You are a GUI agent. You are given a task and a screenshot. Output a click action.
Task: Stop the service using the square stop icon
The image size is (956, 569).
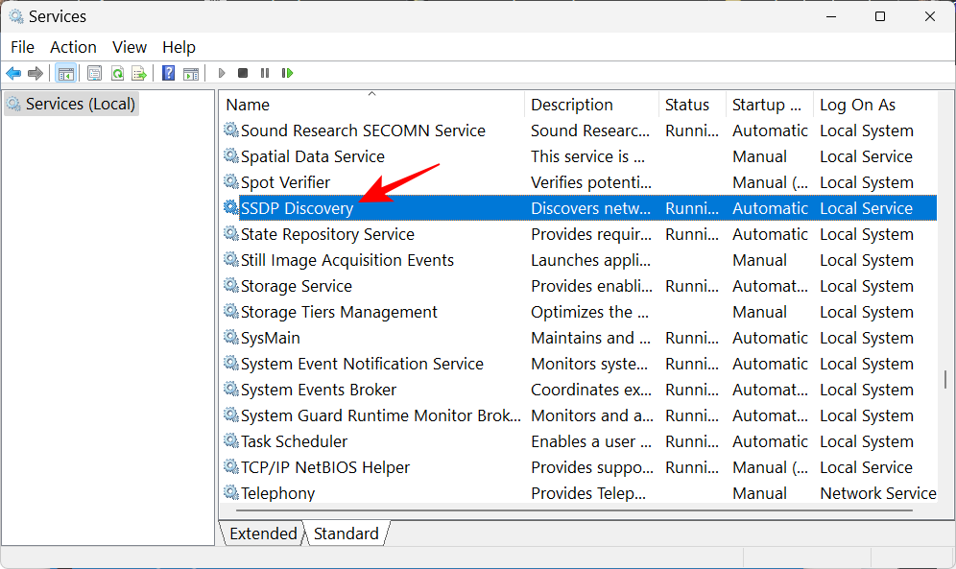242,73
